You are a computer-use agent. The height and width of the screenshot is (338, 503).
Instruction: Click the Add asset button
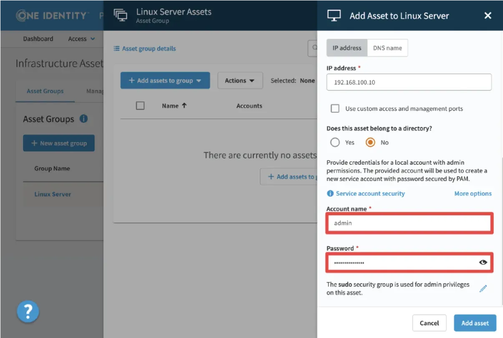(475, 323)
